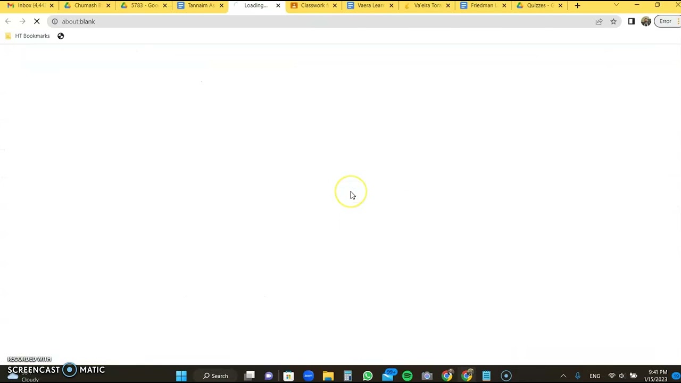Open the Chrome profile avatar
681x383 pixels.
(646, 21)
